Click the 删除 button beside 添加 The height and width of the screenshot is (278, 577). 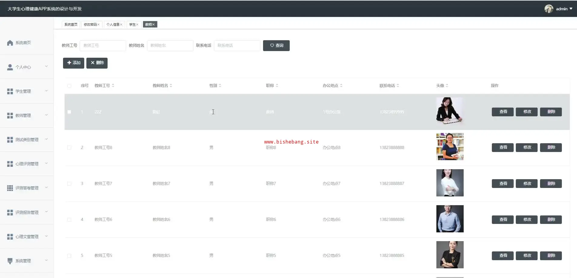(x=97, y=63)
